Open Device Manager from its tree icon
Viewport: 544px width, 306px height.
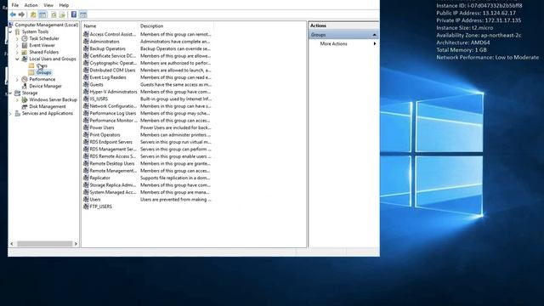(x=25, y=86)
